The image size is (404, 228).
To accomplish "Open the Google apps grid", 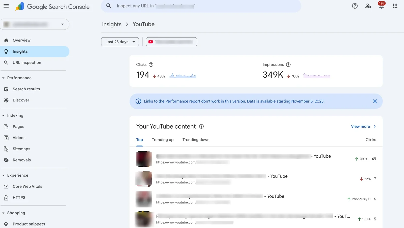I will click(x=395, y=6).
